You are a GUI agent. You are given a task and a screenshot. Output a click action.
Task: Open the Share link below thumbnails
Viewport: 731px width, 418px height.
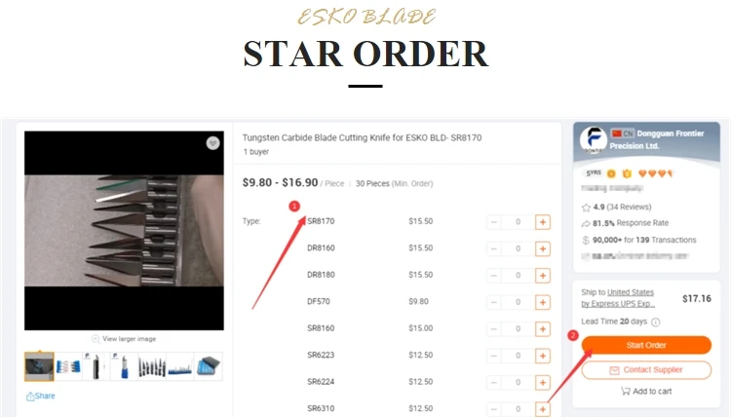coord(41,397)
